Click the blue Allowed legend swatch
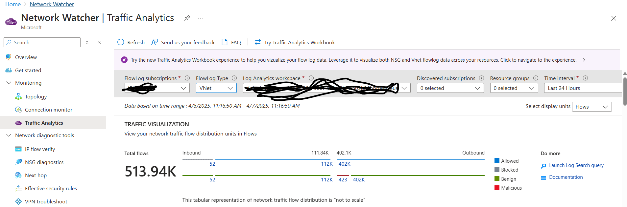 [x=497, y=161]
